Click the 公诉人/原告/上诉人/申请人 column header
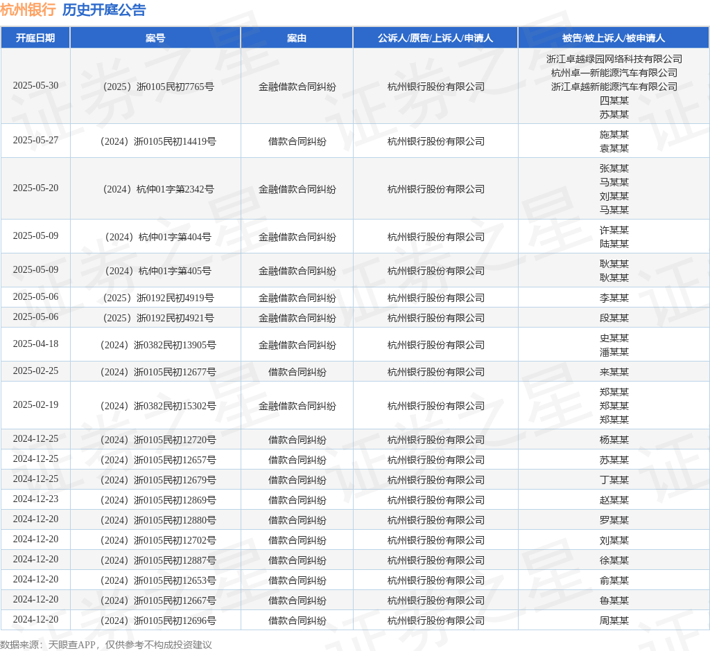Screen dimensions: 710x651 435,38
